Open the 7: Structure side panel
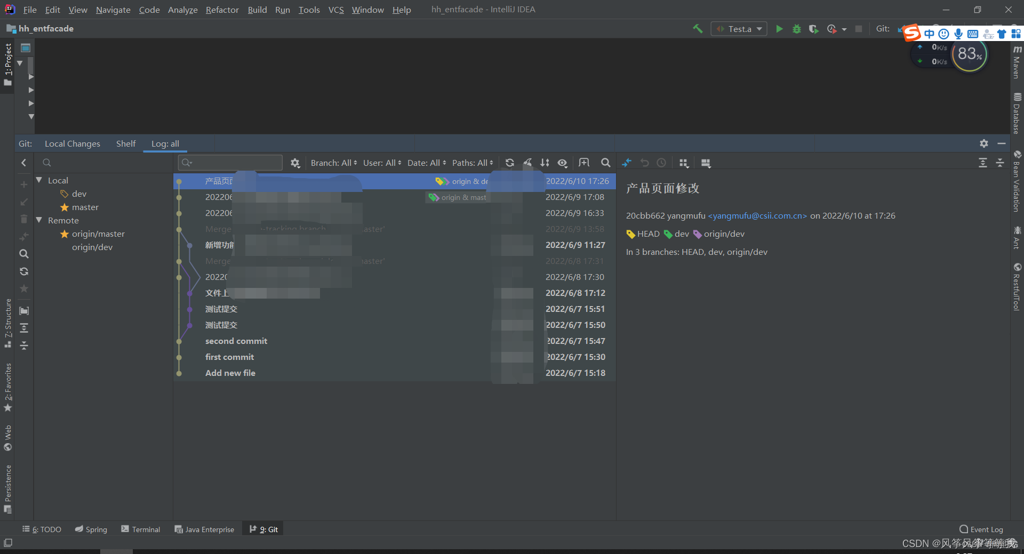This screenshot has height=554, width=1024. click(7, 323)
